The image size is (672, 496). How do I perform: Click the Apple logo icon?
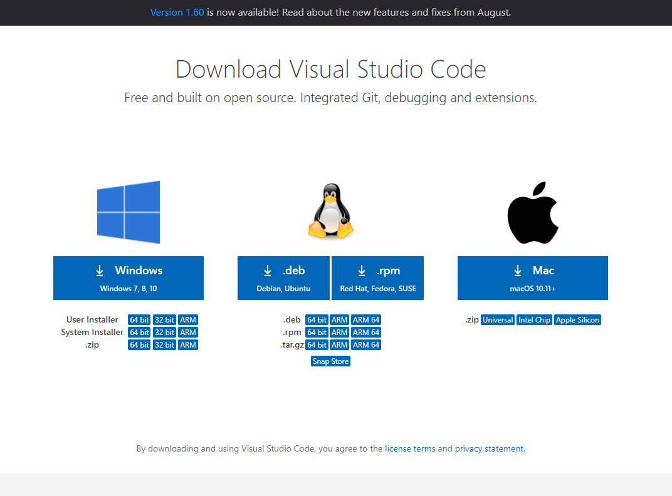pyautogui.click(x=533, y=212)
